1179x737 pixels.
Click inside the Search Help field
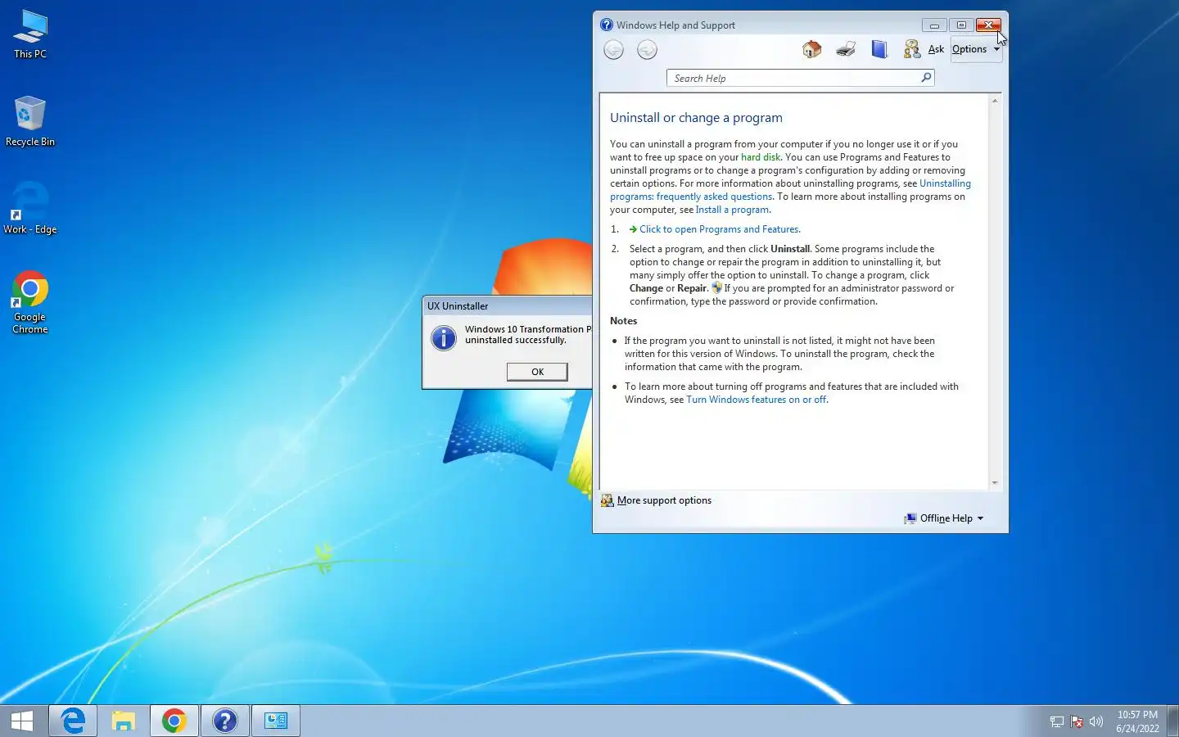793,78
